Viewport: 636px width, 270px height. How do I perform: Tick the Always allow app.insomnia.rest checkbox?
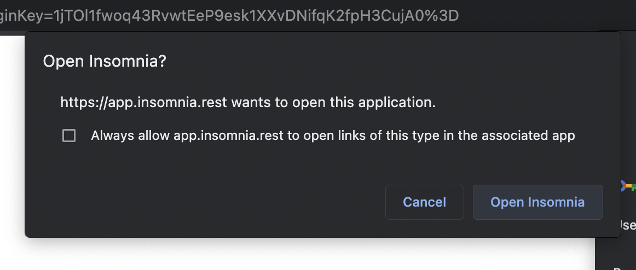[69, 136]
